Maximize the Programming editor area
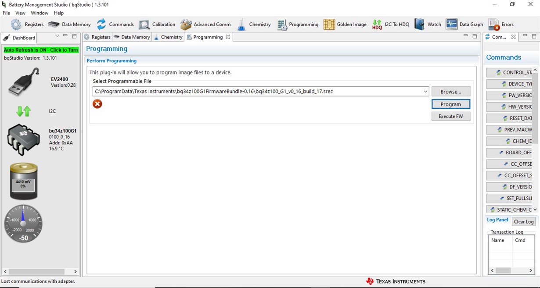 click(475, 36)
